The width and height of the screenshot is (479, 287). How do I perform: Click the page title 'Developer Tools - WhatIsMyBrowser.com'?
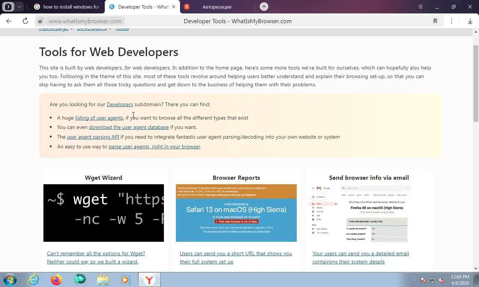(238, 21)
